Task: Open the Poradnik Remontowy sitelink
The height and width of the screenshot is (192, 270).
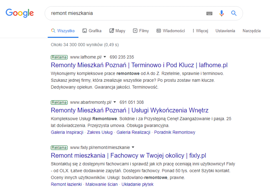Action: coord(175,132)
